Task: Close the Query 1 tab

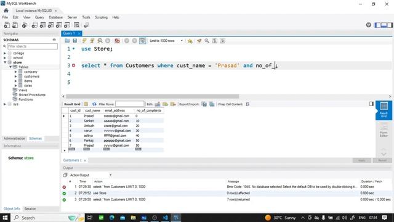Action: click(x=79, y=33)
